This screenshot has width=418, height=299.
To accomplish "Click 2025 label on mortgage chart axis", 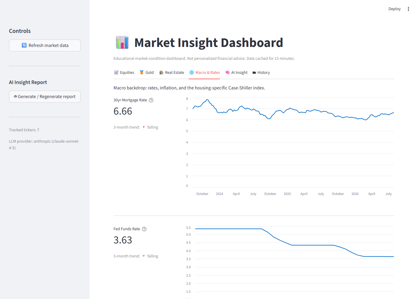I will [x=287, y=194].
